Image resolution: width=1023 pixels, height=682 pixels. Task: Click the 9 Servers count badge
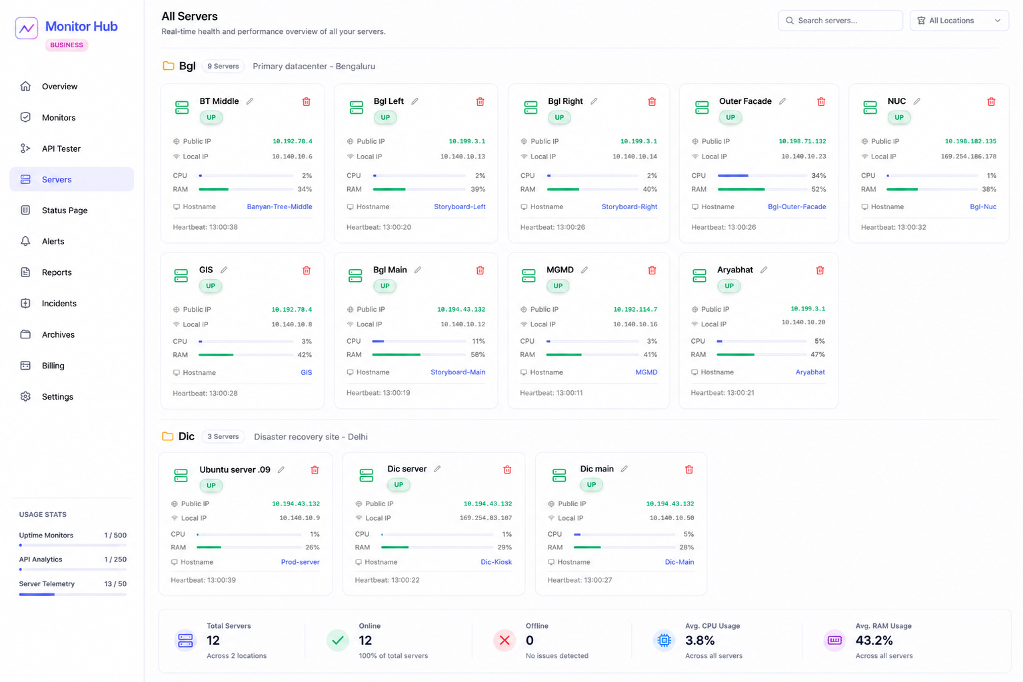click(x=223, y=66)
